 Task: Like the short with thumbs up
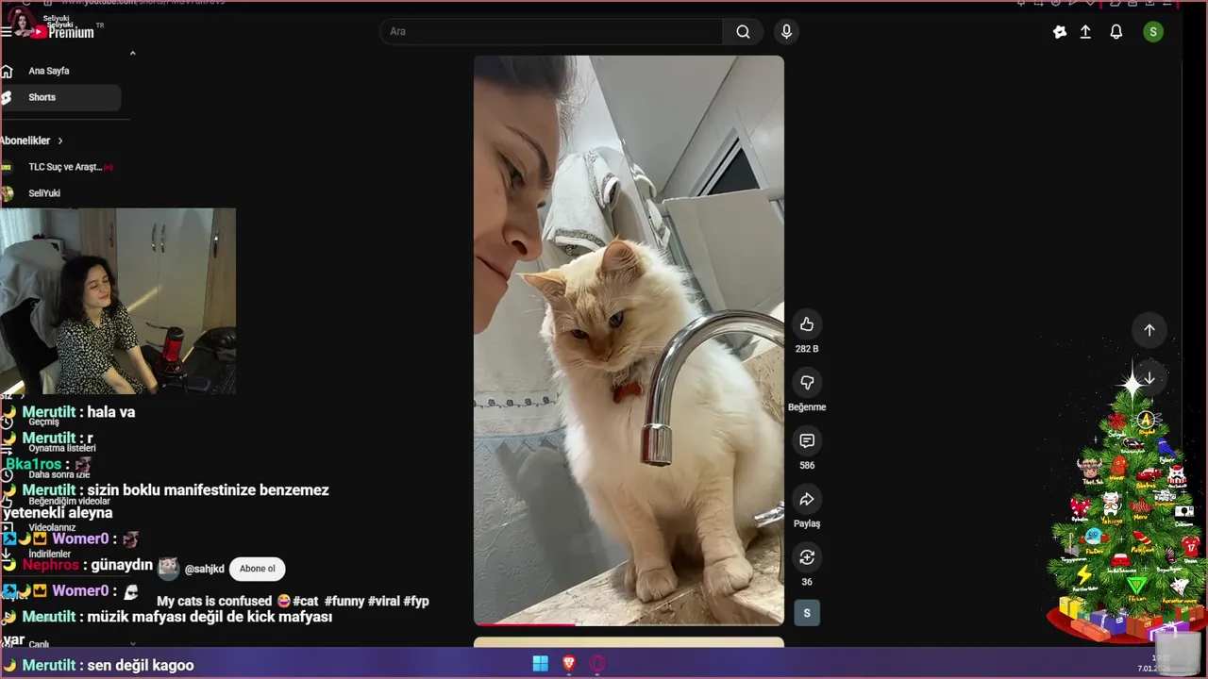point(807,324)
